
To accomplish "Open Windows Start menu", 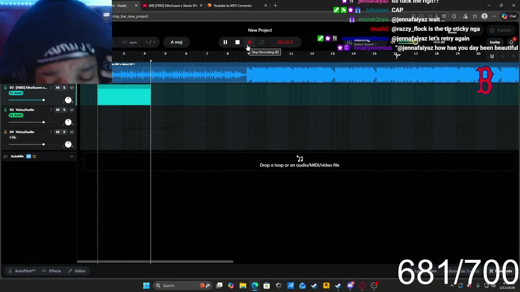I will 146,286.
